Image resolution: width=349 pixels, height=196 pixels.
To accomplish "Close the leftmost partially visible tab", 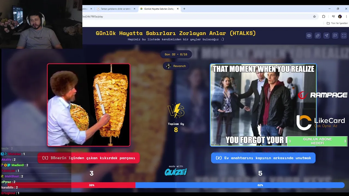I will (x=91, y=9).
